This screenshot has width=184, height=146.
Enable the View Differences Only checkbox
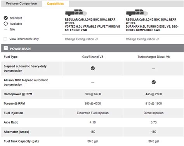click(x=5, y=39)
